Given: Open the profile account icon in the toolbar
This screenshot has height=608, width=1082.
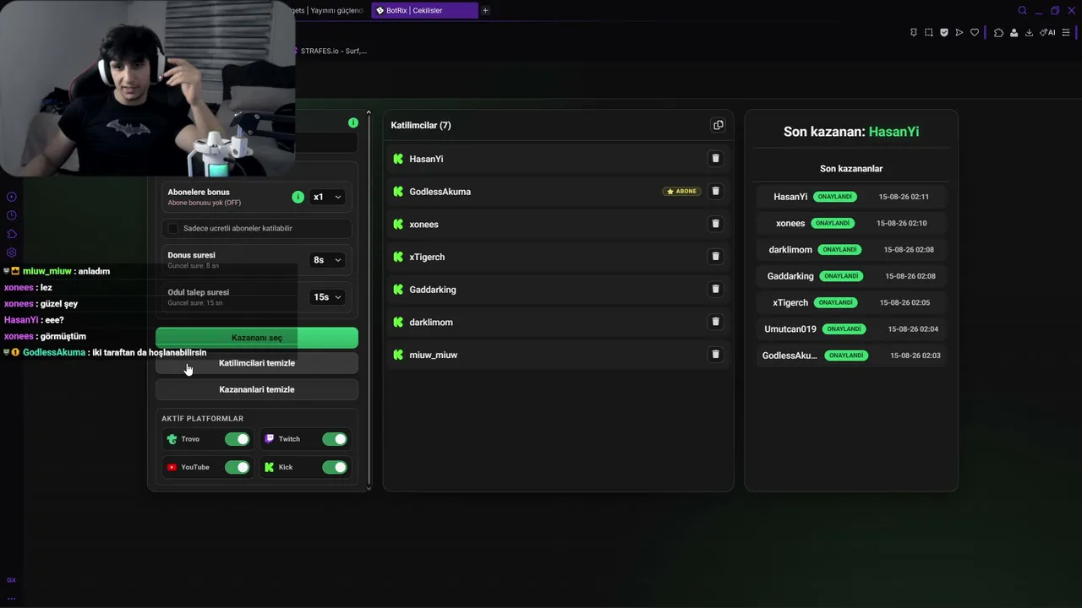Looking at the screenshot, I should [1014, 33].
